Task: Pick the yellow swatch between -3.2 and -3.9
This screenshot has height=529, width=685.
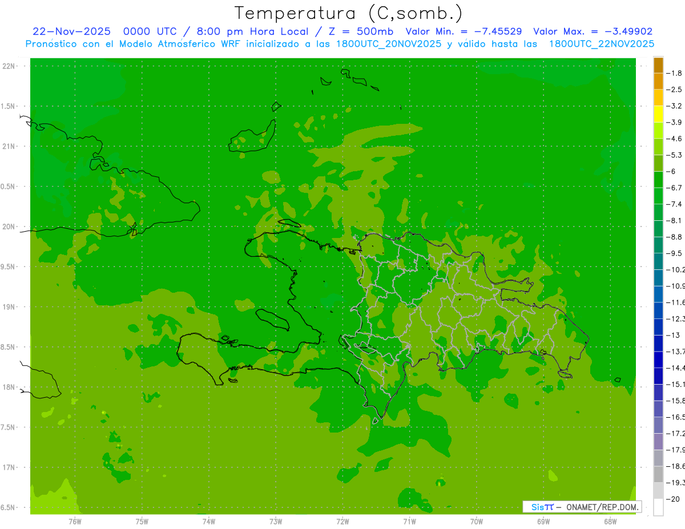Action: pyautogui.click(x=658, y=114)
